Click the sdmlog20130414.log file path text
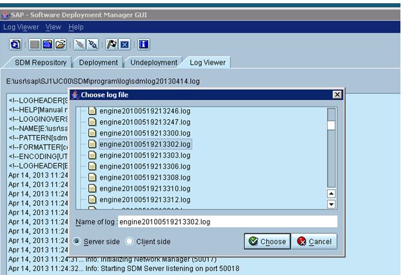403x275 pixels. pyautogui.click(x=103, y=81)
